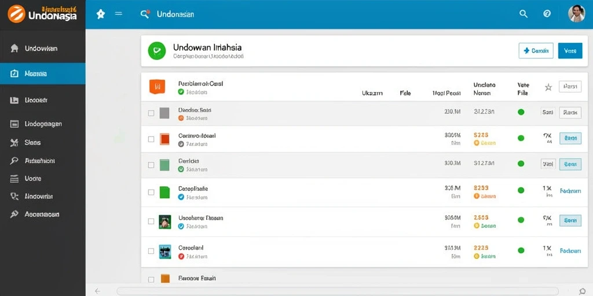Click the orange book icon in table header

click(158, 87)
